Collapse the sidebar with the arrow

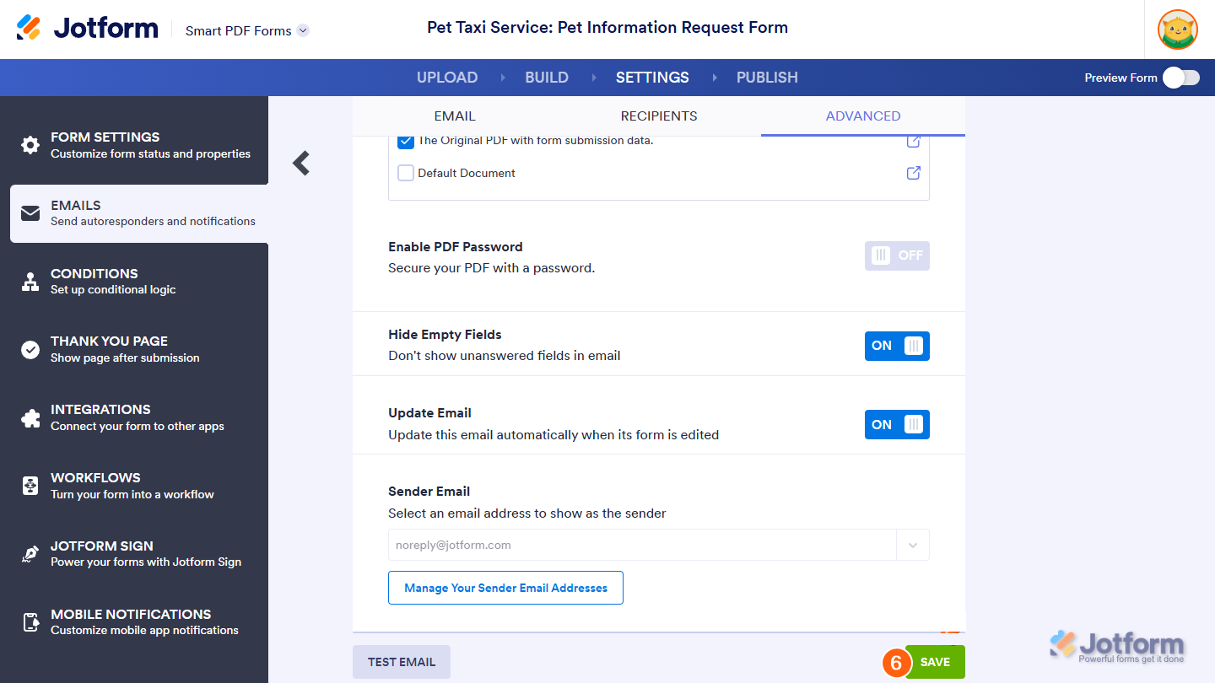(x=300, y=163)
